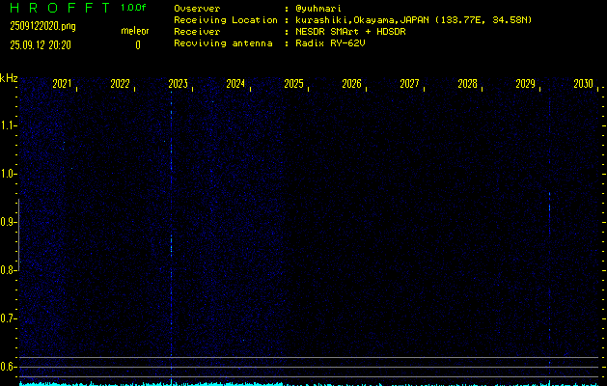Click the 2025 time marker
Screen dimensions: 607x386
(293, 84)
